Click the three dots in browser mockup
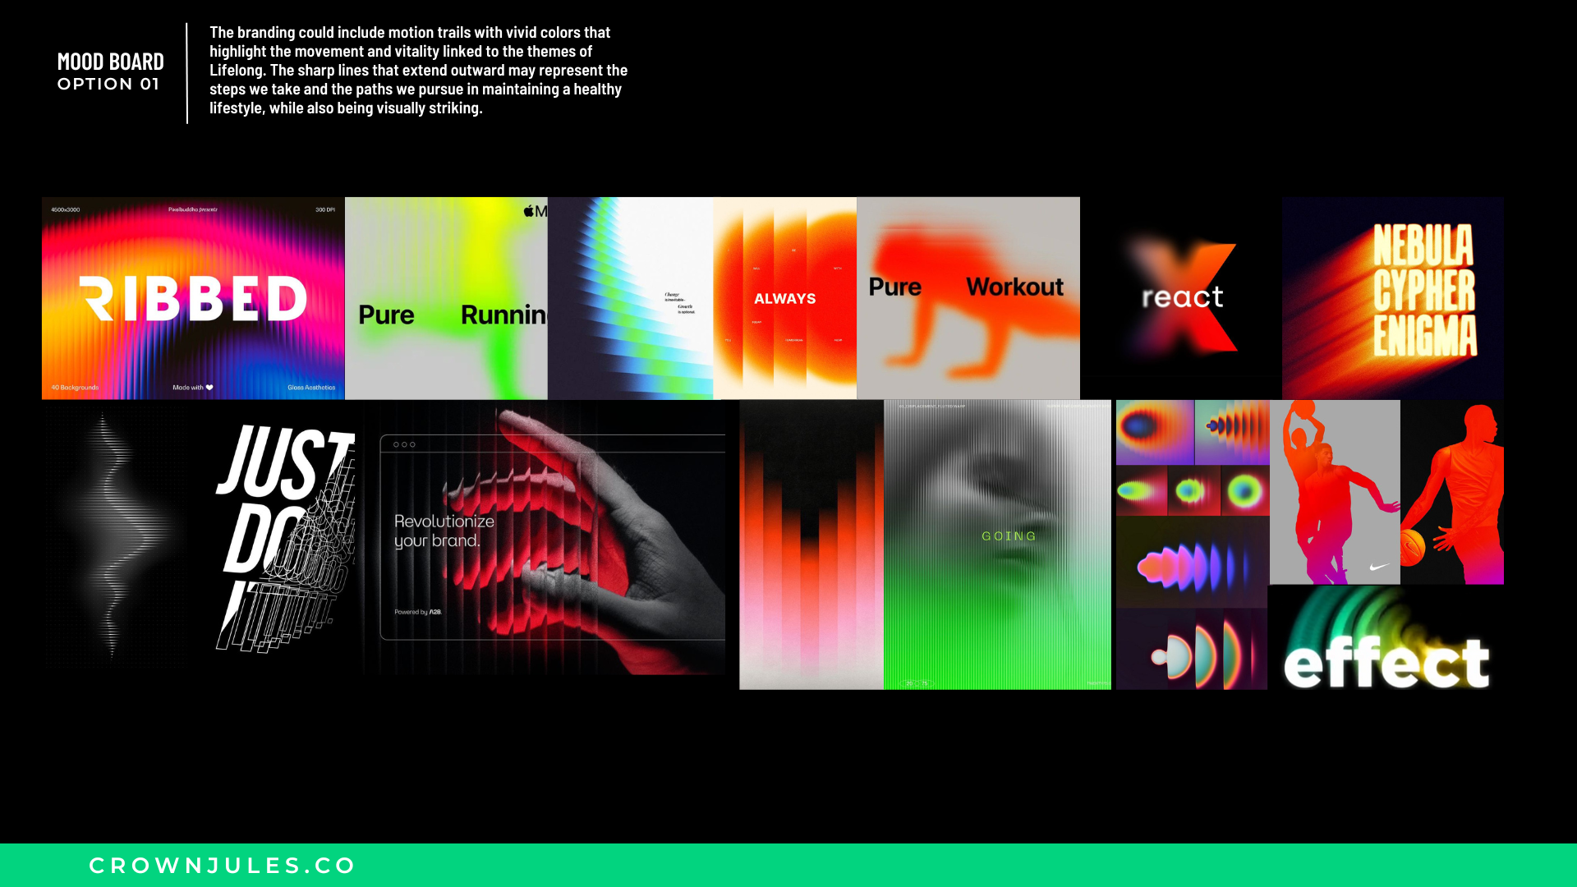Screen dimensions: 1577x887 point(404,444)
